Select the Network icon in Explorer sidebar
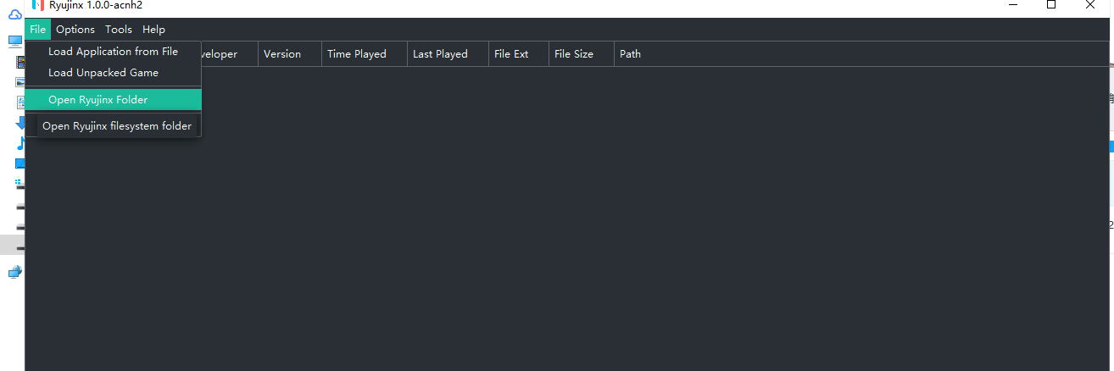This screenshot has height=371, width=1114. (x=15, y=272)
